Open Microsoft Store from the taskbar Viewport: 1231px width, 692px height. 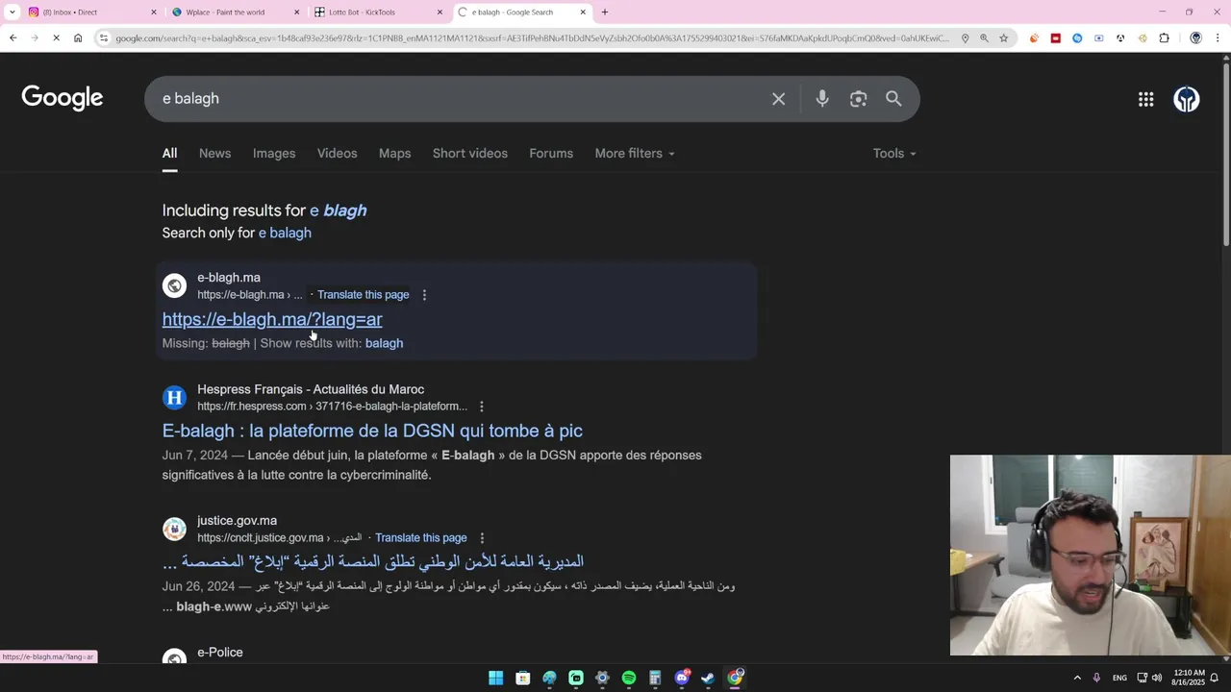tap(522, 678)
